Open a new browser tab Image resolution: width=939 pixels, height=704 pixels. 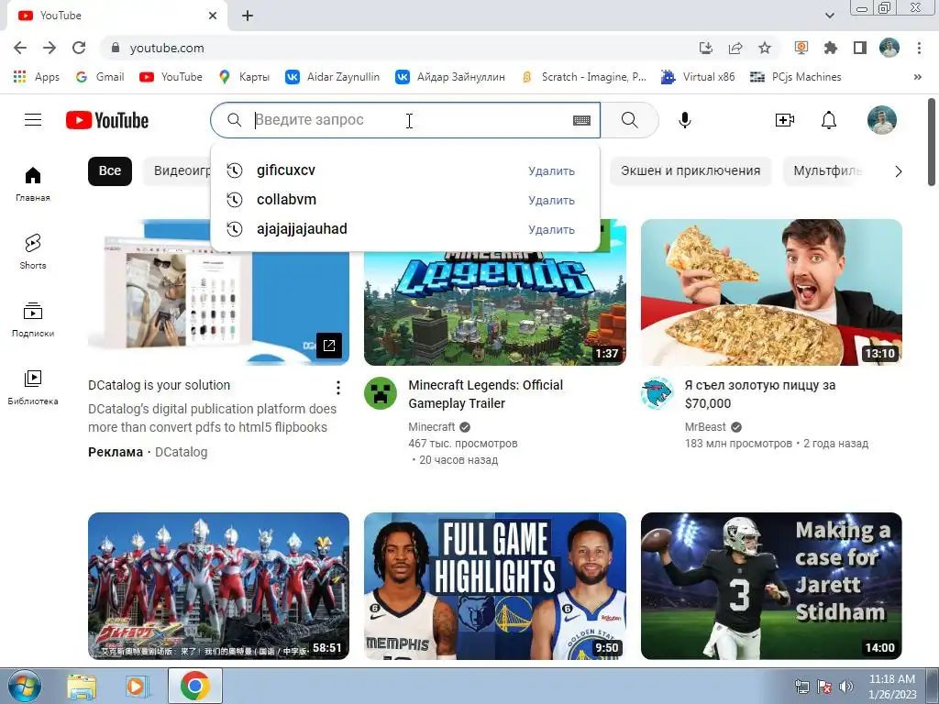[248, 16]
